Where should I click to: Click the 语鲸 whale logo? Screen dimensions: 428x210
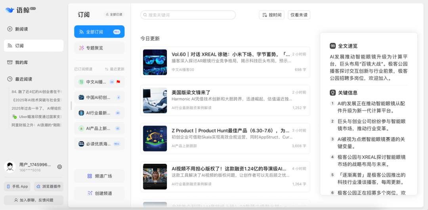(x=10, y=10)
